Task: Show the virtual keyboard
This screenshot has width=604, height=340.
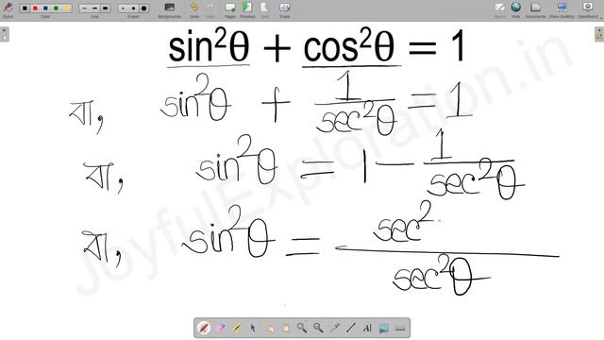Action: pyautogui.click(x=400, y=328)
